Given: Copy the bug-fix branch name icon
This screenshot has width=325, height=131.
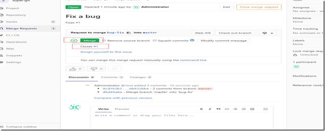Looking at the screenshot, I should pos(129,33).
